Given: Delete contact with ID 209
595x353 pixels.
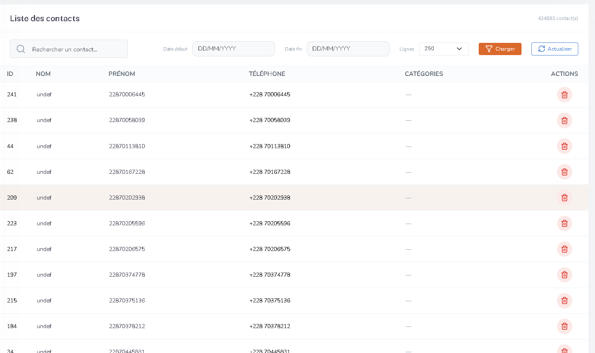Looking at the screenshot, I should [x=564, y=198].
